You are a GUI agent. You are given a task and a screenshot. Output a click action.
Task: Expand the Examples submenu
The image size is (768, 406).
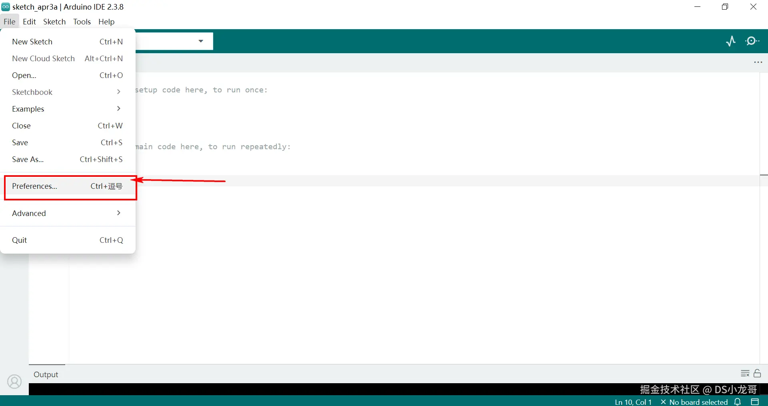[68, 109]
